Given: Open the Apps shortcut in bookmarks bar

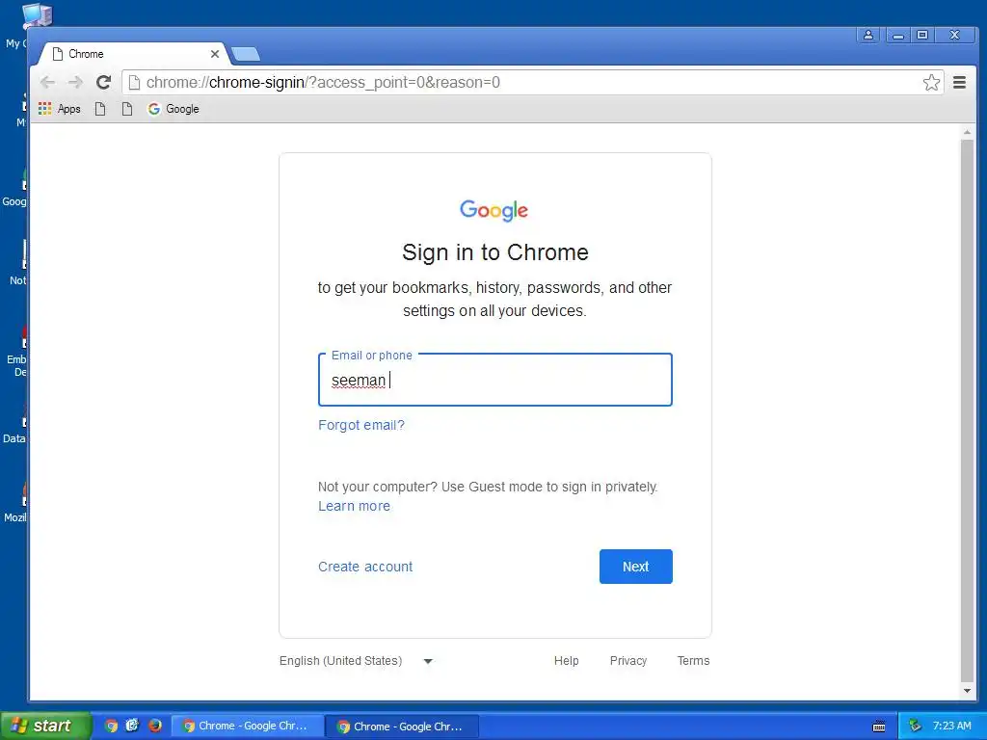Looking at the screenshot, I should [59, 109].
